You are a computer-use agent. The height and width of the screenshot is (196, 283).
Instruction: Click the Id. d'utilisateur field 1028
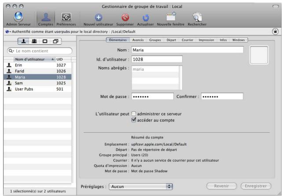[x=157, y=59]
